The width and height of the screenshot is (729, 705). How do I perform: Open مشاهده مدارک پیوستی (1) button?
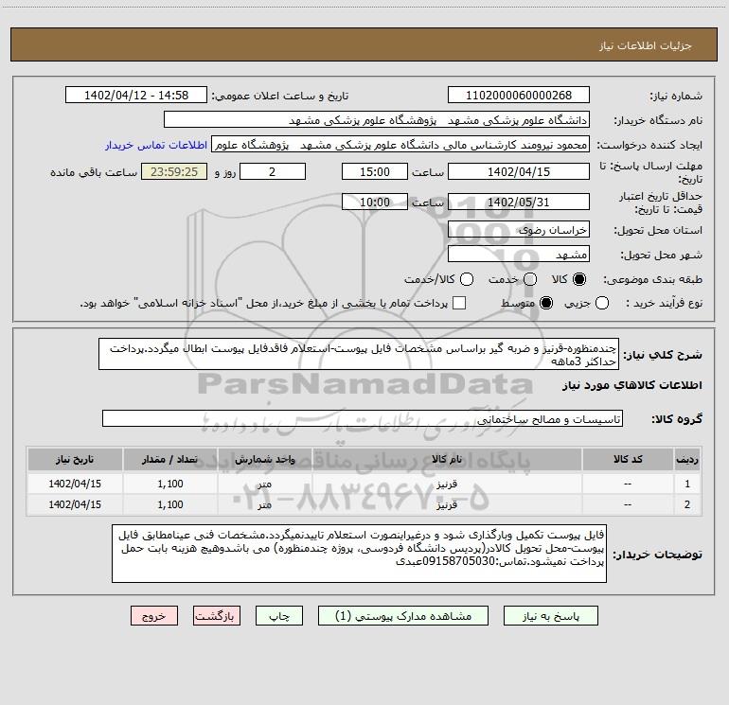[403, 616]
